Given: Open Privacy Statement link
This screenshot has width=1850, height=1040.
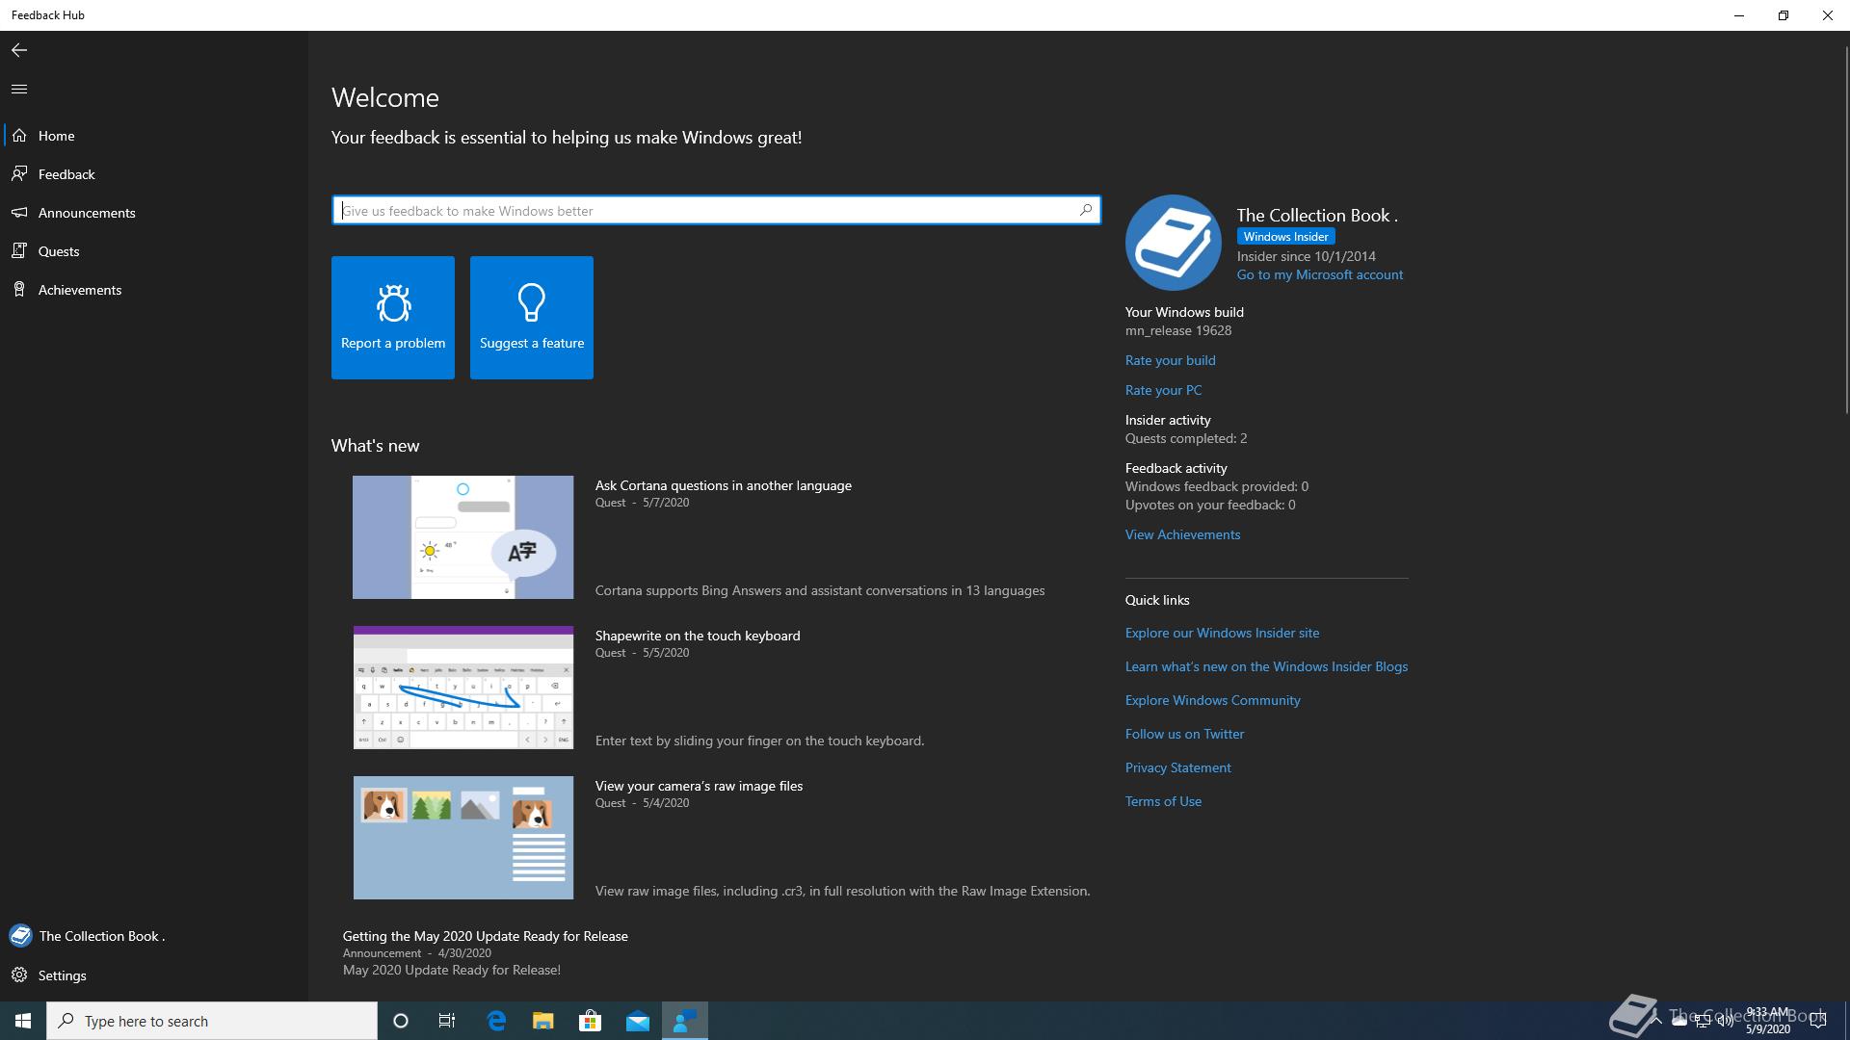Looking at the screenshot, I should [1177, 767].
